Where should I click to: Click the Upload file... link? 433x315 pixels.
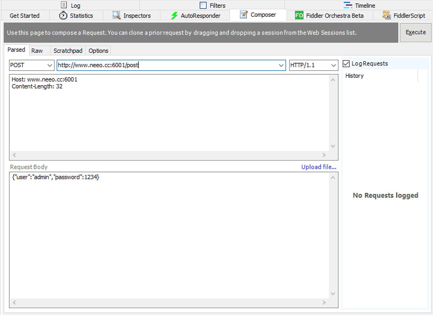(319, 167)
